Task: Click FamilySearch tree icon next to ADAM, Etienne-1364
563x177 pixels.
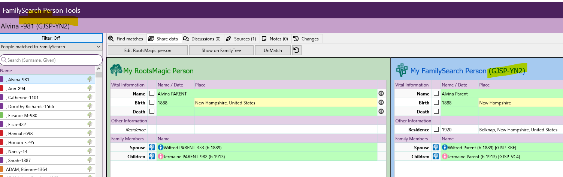Action: [90, 169]
